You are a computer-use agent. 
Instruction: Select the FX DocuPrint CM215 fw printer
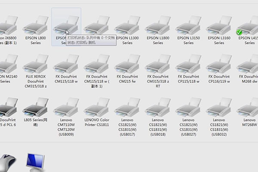(127, 64)
